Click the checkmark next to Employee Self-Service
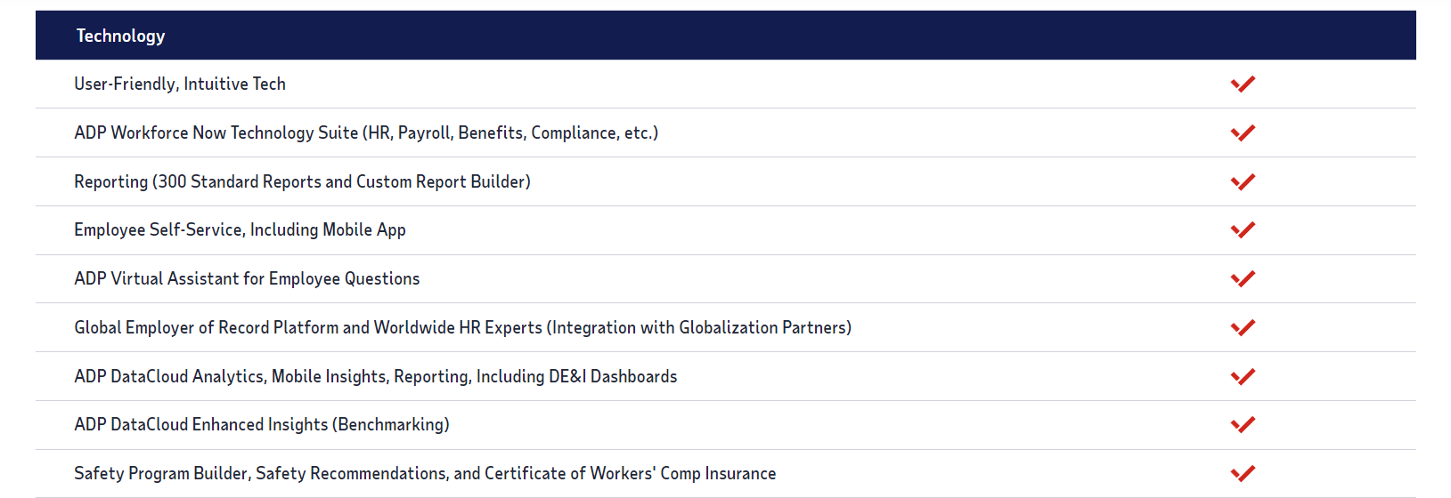 coord(1243,229)
